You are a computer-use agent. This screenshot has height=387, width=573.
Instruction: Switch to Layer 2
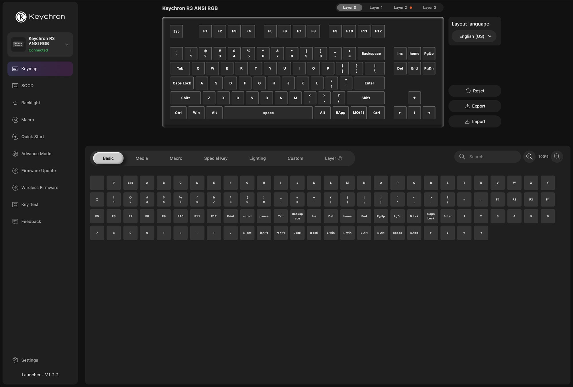[x=401, y=7]
